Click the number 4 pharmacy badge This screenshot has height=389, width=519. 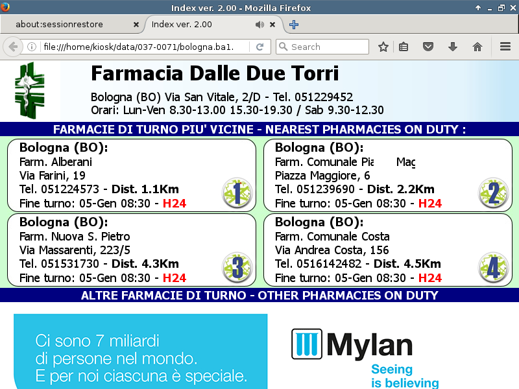tap(493, 268)
